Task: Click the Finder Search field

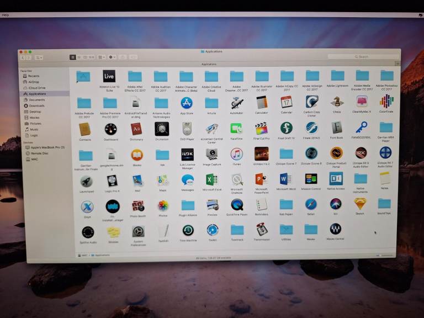Action: (363, 56)
